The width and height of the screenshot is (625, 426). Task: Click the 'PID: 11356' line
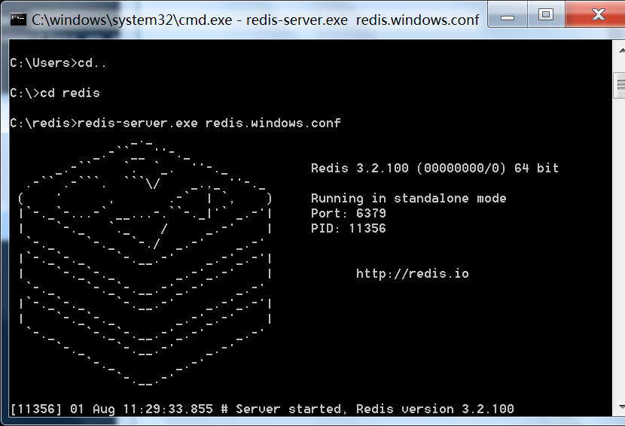pyautogui.click(x=349, y=228)
